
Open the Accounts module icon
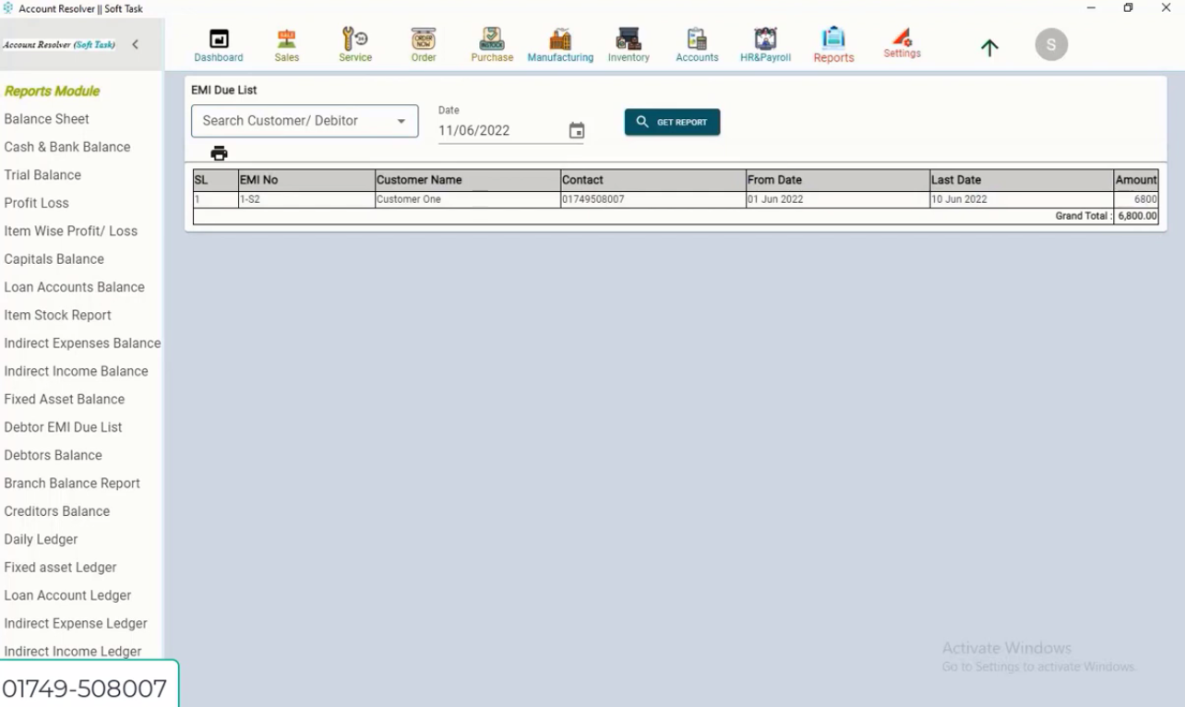click(697, 43)
